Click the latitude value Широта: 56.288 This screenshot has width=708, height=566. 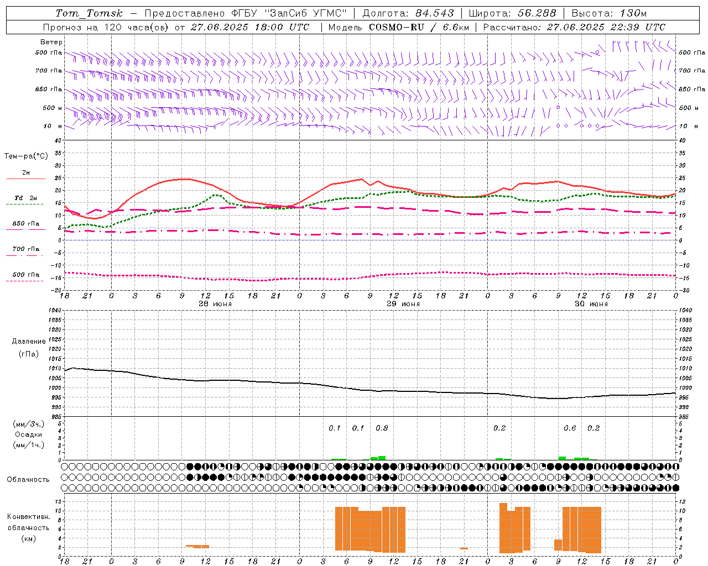(x=513, y=13)
